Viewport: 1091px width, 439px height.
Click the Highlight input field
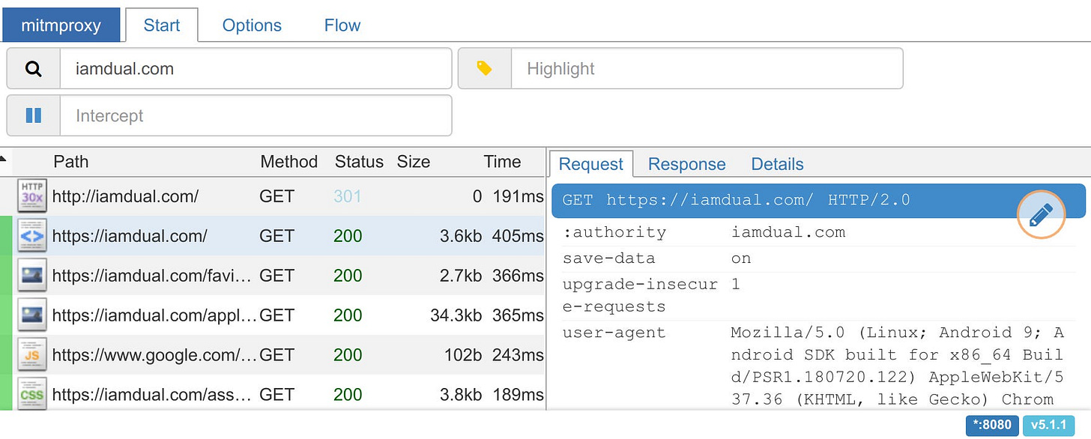[x=707, y=69]
